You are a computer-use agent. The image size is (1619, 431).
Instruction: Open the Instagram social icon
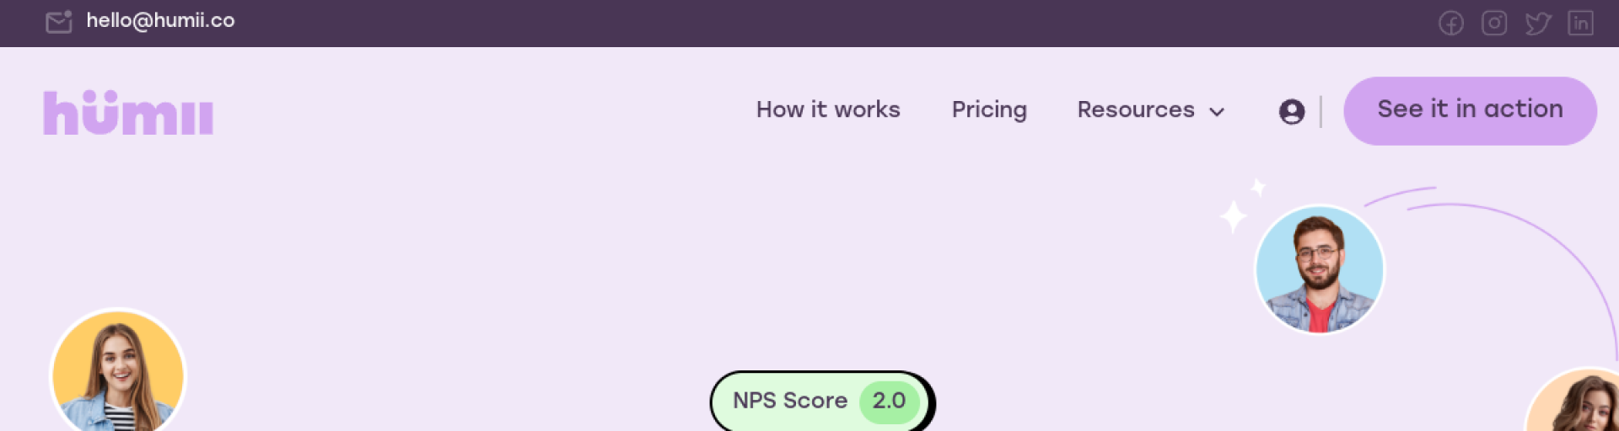pos(1494,23)
